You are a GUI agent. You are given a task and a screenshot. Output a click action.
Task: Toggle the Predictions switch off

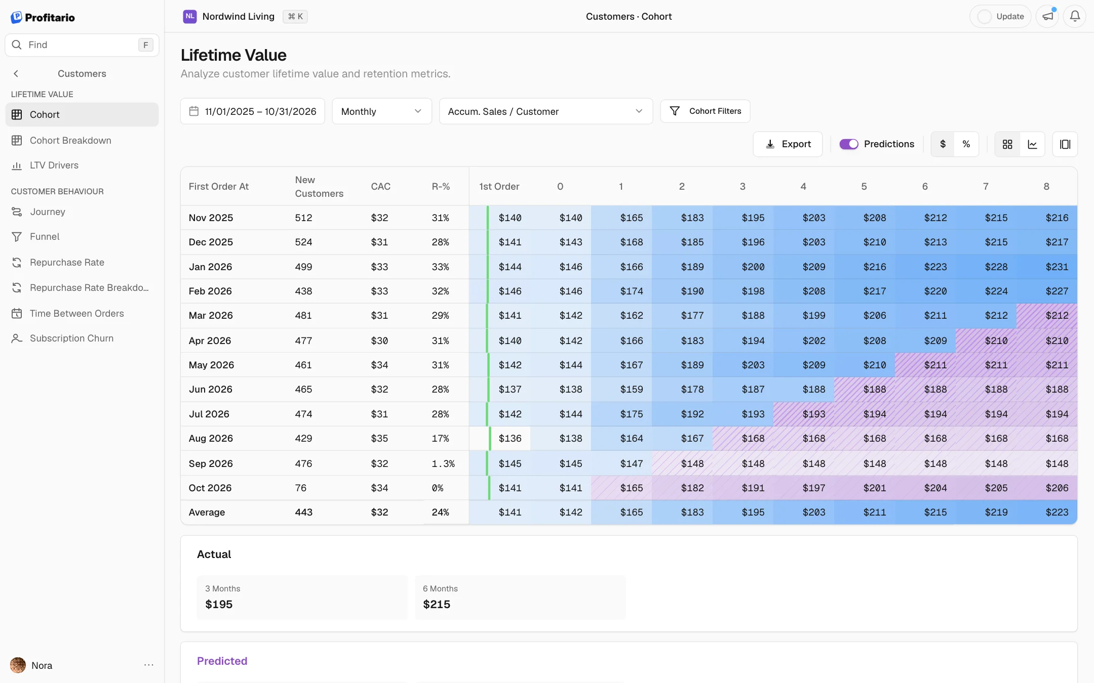[x=849, y=144]
